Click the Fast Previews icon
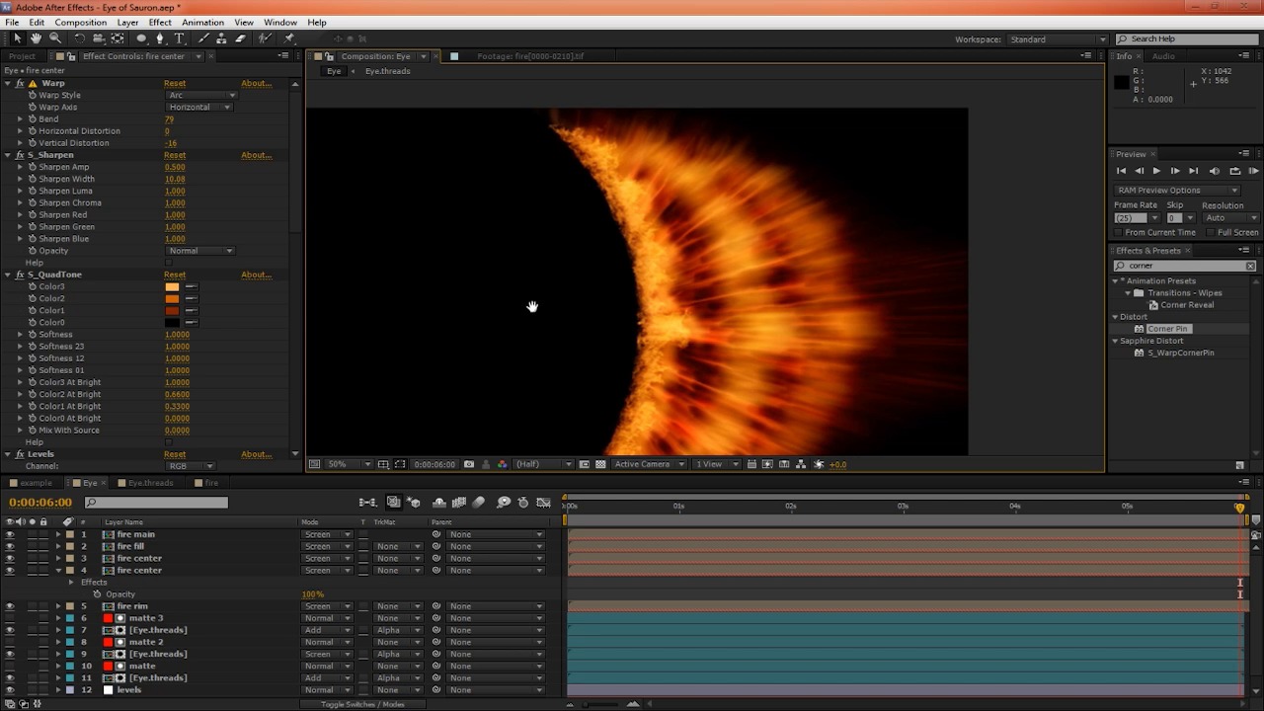This screenshot has height=711, width=1264. (x=767, y=464)
